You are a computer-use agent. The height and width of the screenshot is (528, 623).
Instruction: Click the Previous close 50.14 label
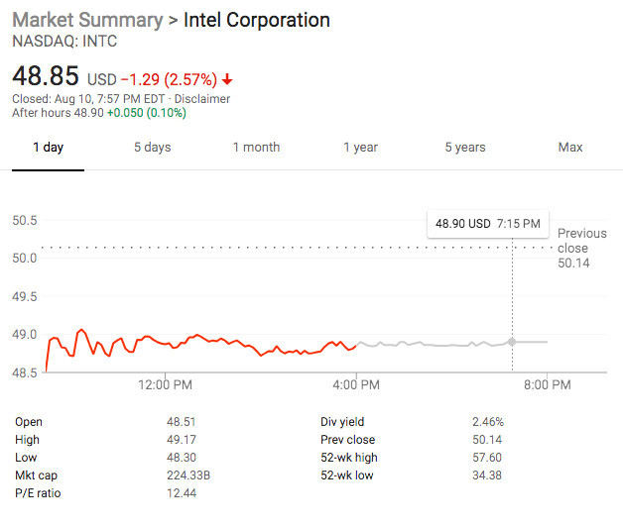(x=581, y=248)
